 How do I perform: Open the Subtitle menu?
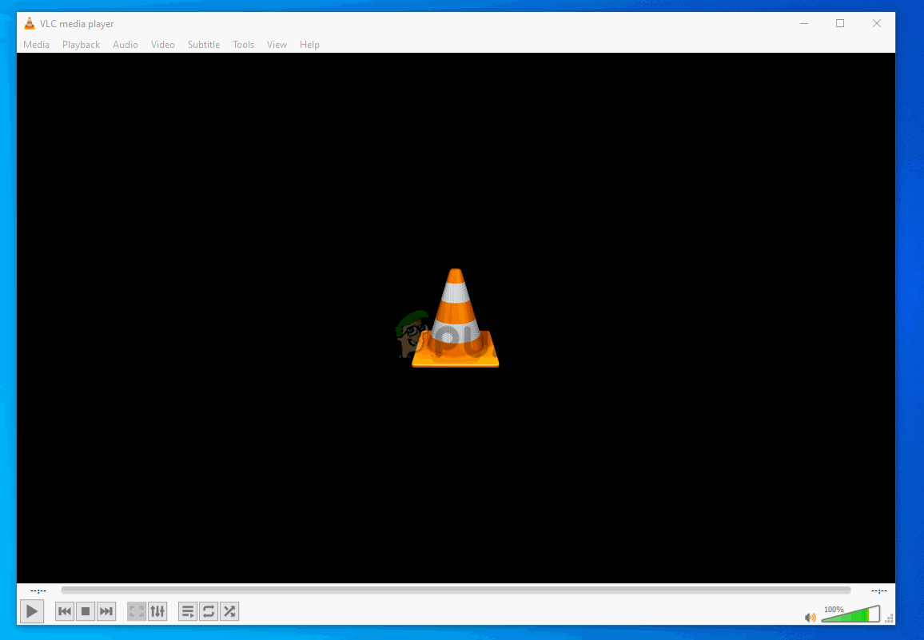point(203,45)
